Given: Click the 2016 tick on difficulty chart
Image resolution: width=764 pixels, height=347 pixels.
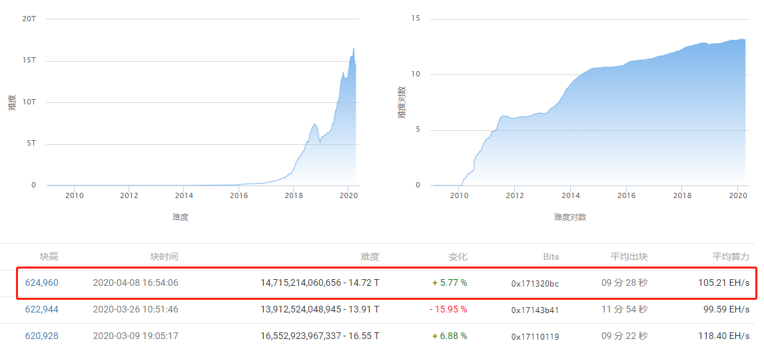Looking at the screenshot, I should (238, 195).
